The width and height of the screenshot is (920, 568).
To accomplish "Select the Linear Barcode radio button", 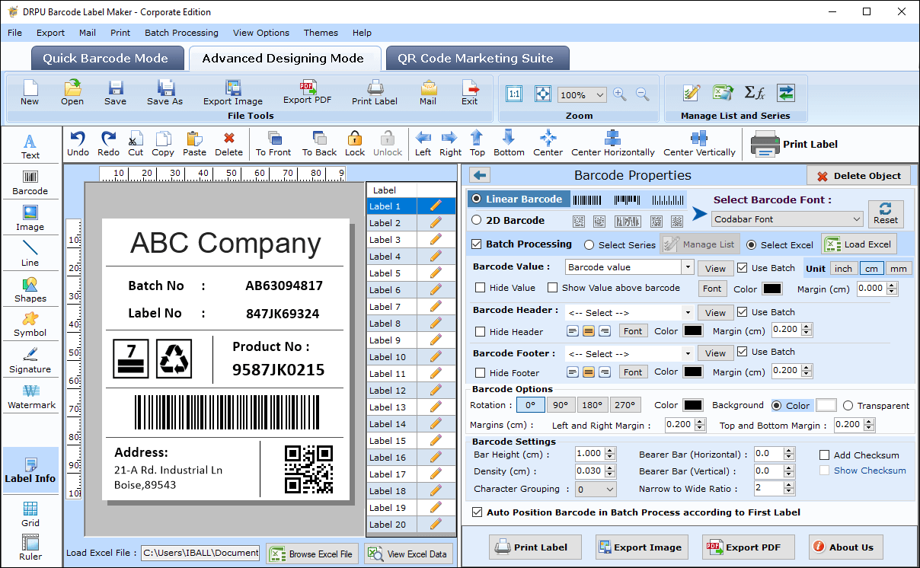I will (477, 199).
